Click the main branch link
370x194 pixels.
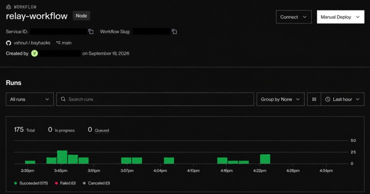point(67,43)
